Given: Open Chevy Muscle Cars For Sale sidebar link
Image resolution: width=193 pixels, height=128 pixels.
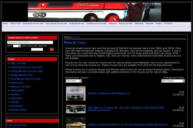Looking at the screenshot, I should click(27, 71).
